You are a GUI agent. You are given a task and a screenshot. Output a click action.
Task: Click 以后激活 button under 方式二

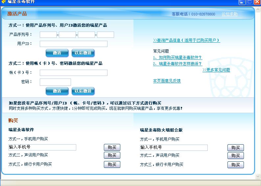[83, 91]
